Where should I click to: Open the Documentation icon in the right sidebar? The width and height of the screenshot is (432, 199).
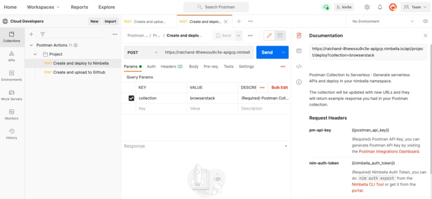coord(299,35)
